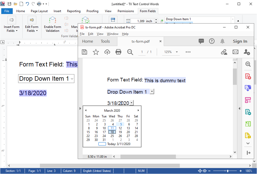This screenshot has height=174, width=257.
Task: Open the 125% zoom level dropdown
Action: (171, 52)
